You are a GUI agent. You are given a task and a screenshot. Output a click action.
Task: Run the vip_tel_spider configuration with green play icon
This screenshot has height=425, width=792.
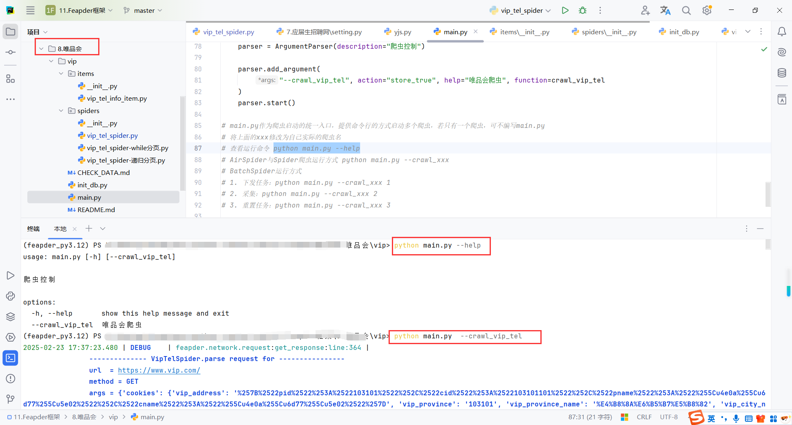[565, 10]
